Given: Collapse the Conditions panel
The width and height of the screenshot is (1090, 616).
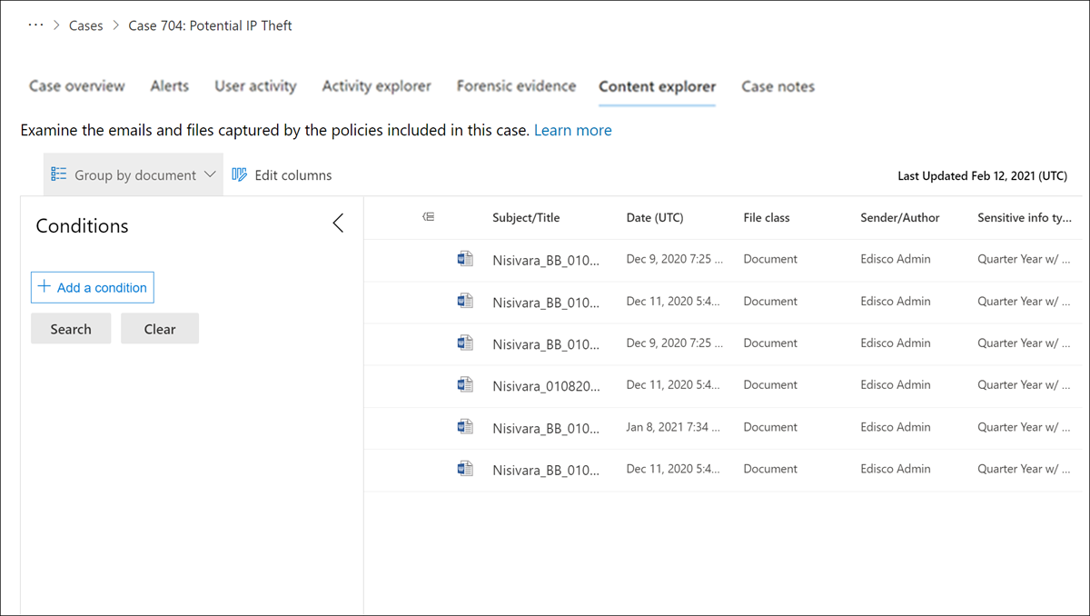Looking at the screenshot, I should (x=338, y=222).
